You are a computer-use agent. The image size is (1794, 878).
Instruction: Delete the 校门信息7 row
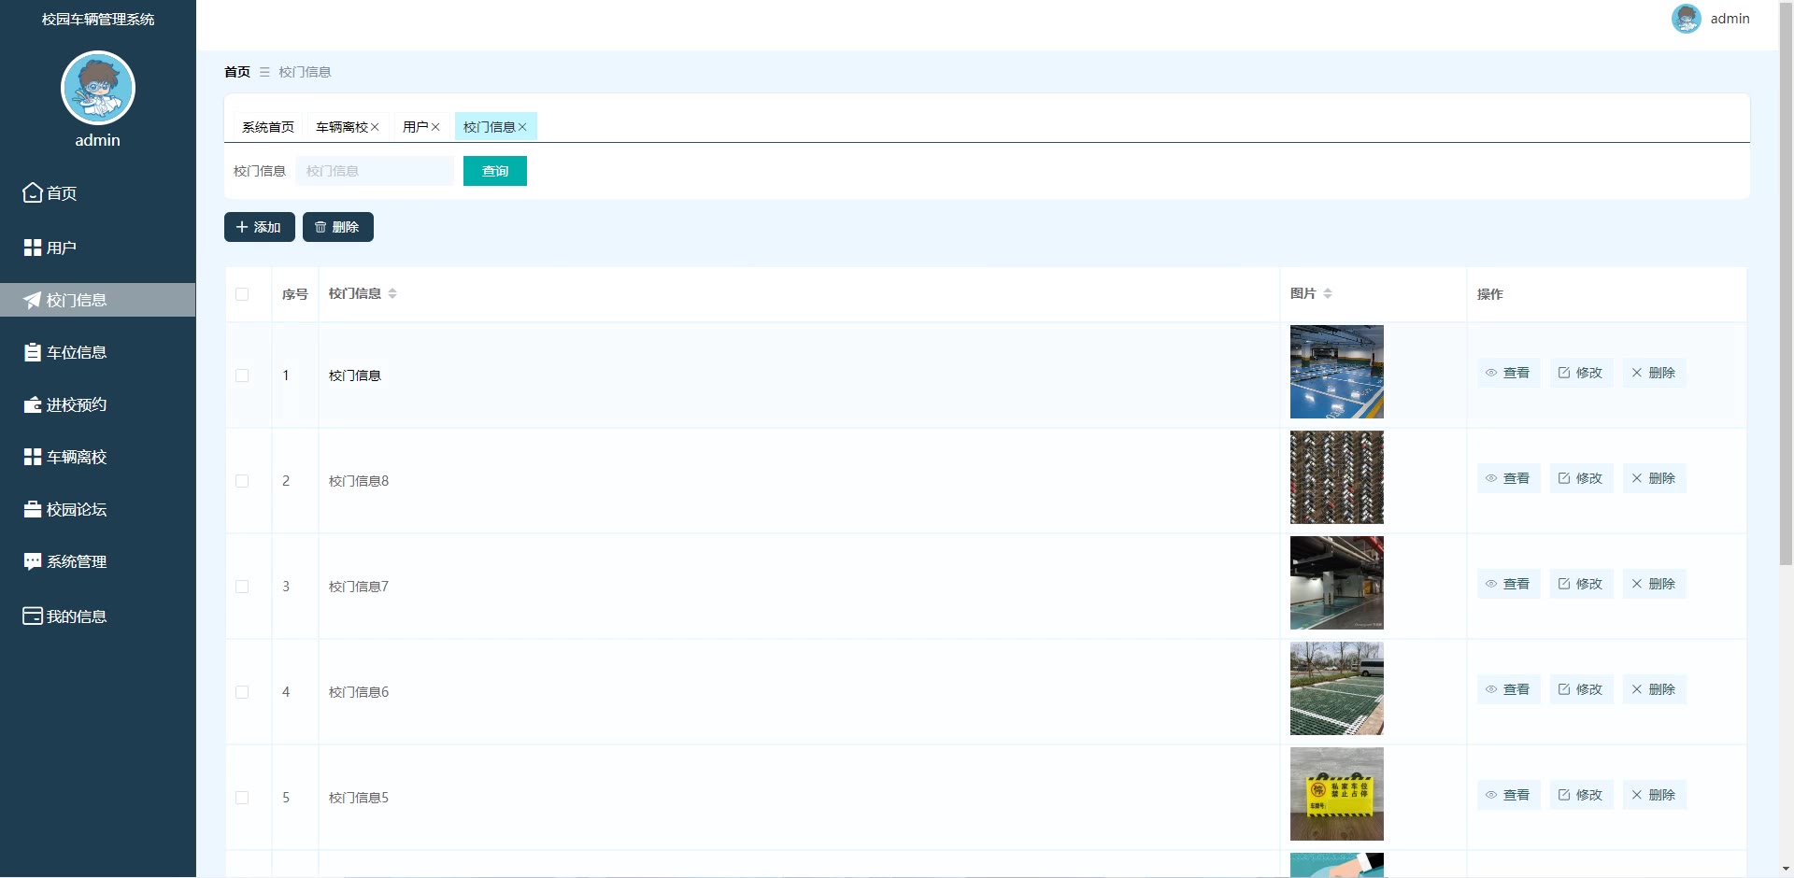(x=1654, y=584)
